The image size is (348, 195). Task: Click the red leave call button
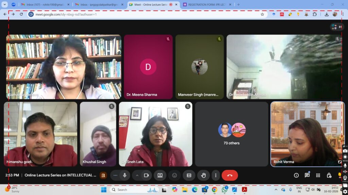point(230,175)
